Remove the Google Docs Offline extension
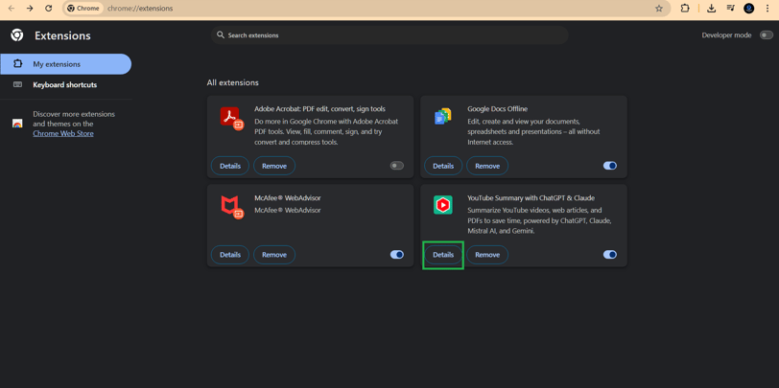Viewport: 779px width, 388px height. [x=487, y=166]
